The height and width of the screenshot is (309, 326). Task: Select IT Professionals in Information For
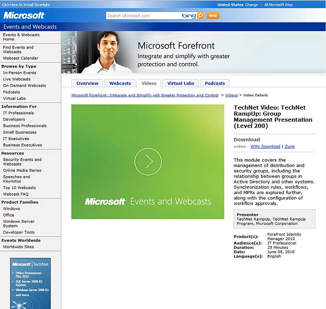(18, 113)
